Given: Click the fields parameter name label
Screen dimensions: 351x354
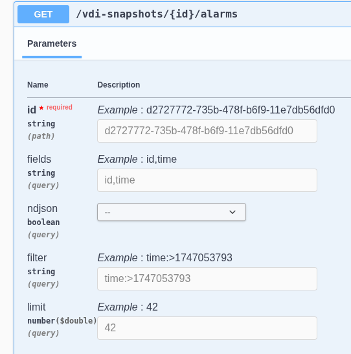Looking at the screenshot, I should point(40,159).
